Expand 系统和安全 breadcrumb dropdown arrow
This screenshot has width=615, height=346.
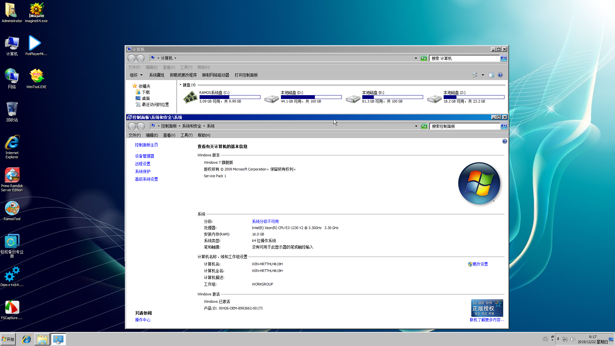[x=204, y=126]
